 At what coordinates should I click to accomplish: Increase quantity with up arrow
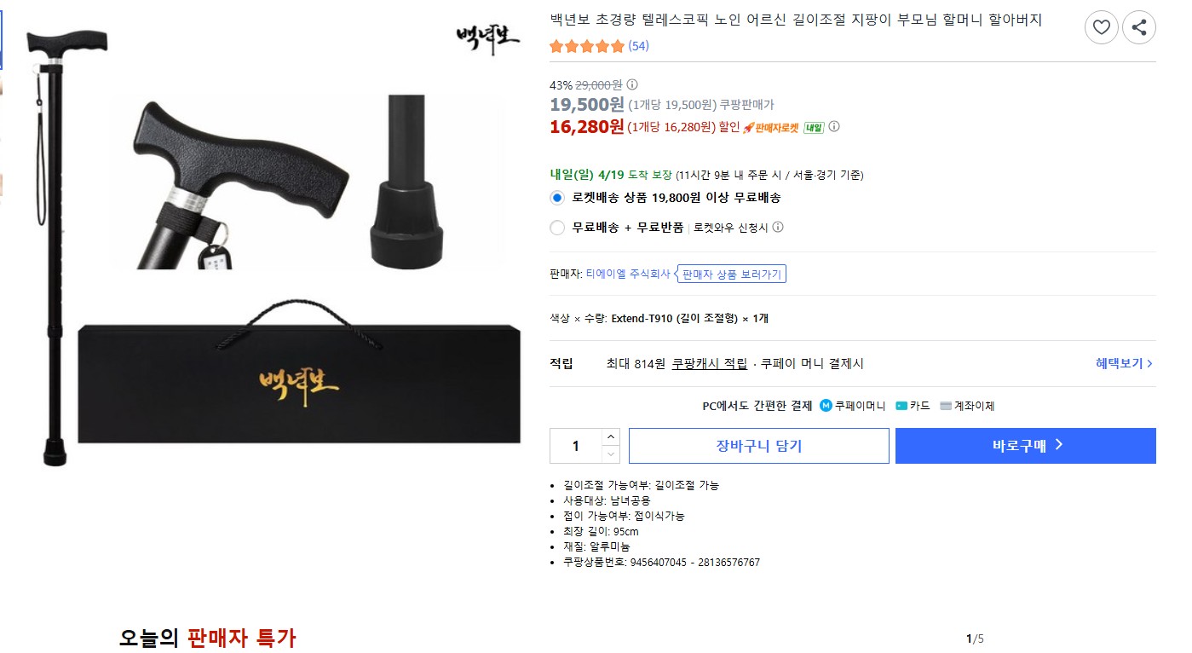coord(611,436)
